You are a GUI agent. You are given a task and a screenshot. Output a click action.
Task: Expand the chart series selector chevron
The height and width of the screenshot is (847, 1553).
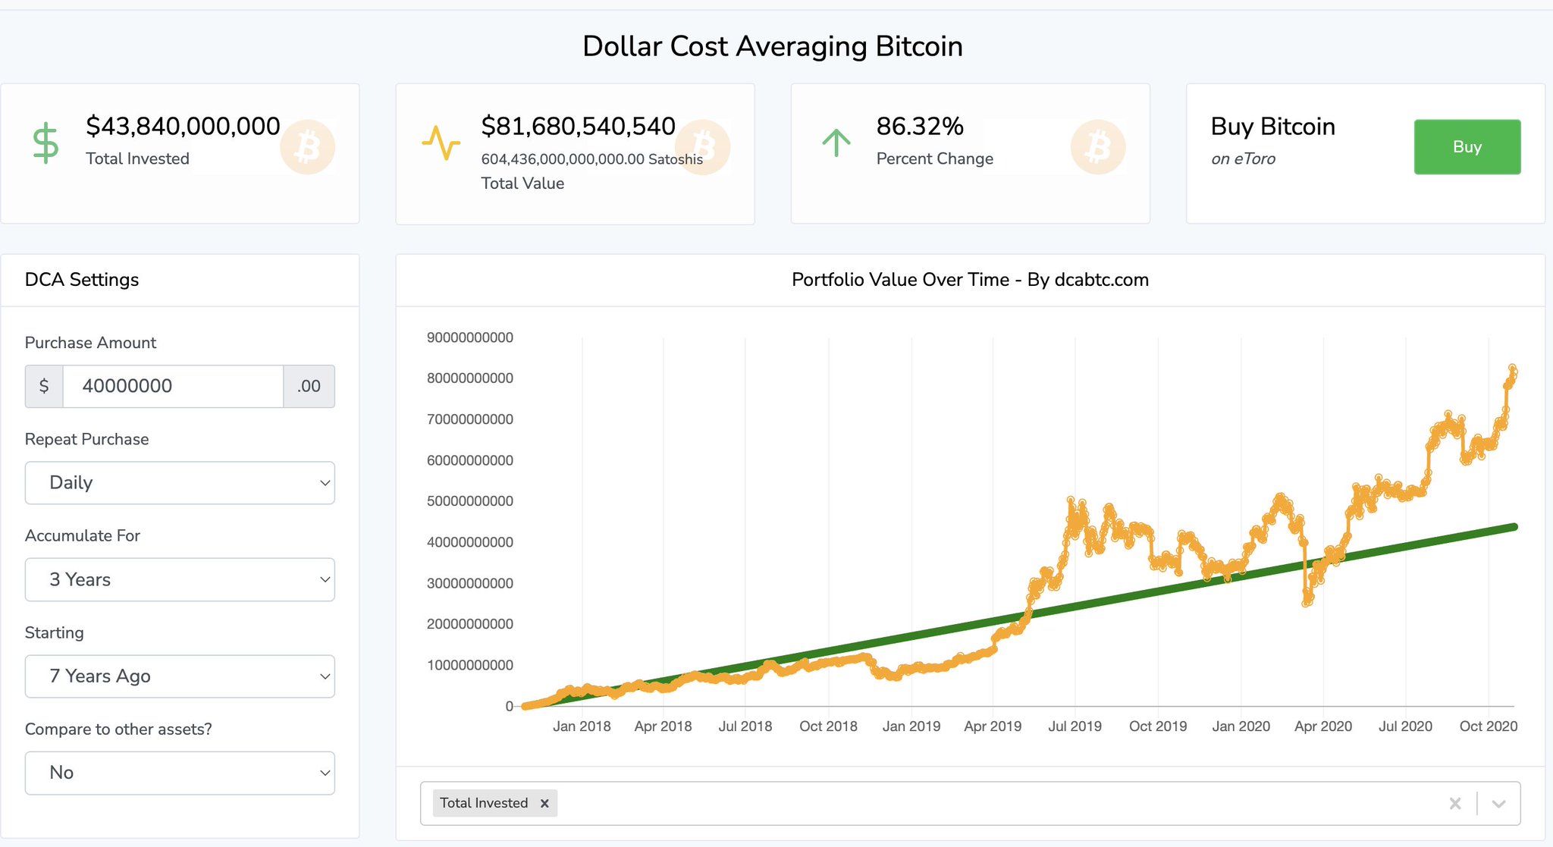(x=1498, y=804)
